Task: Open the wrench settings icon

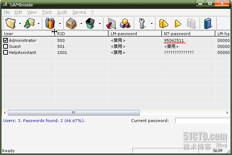Action: tap(142, 23)
